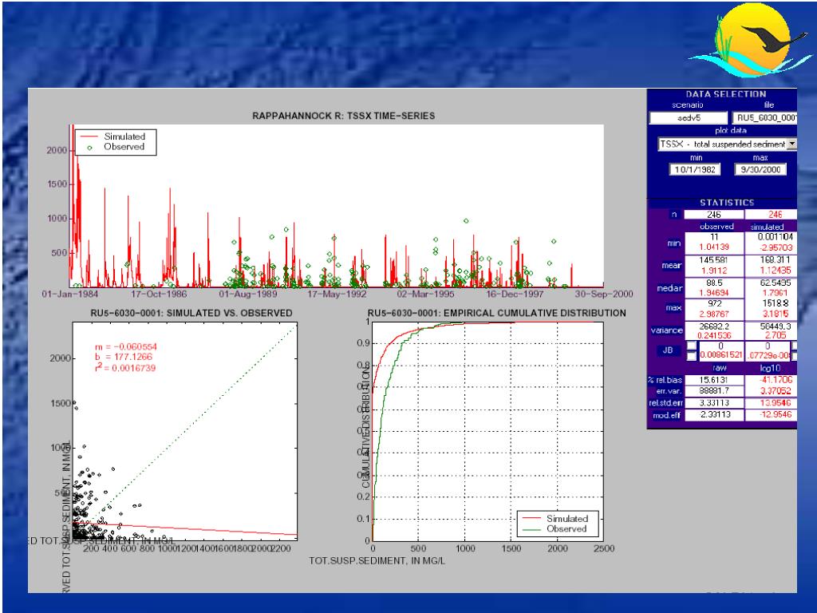Click the mod.eff label
The height and width of the screenshot is (613, 817).
pos(668,415)
